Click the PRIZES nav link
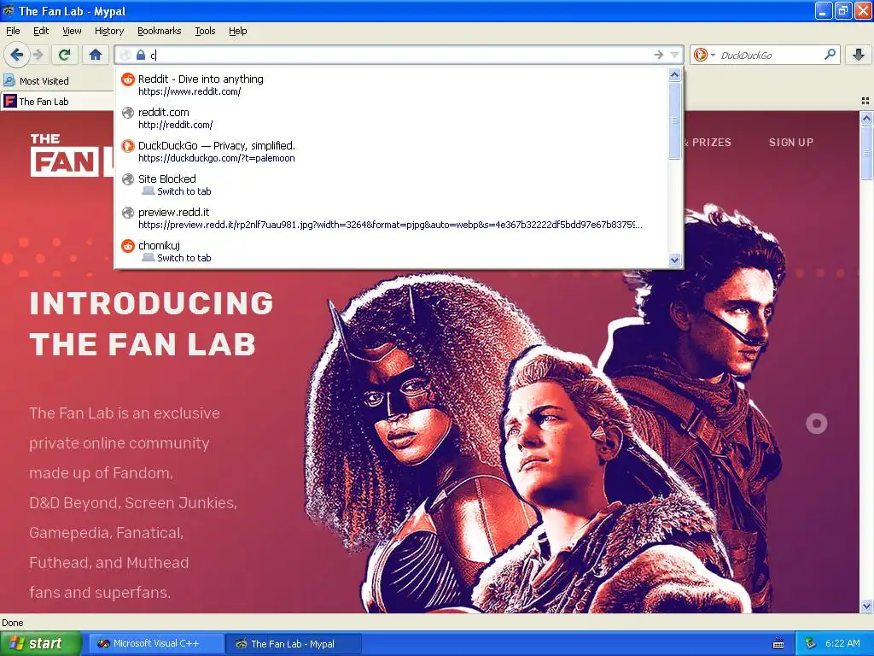The image size is (874, 656). coord(711,143)
